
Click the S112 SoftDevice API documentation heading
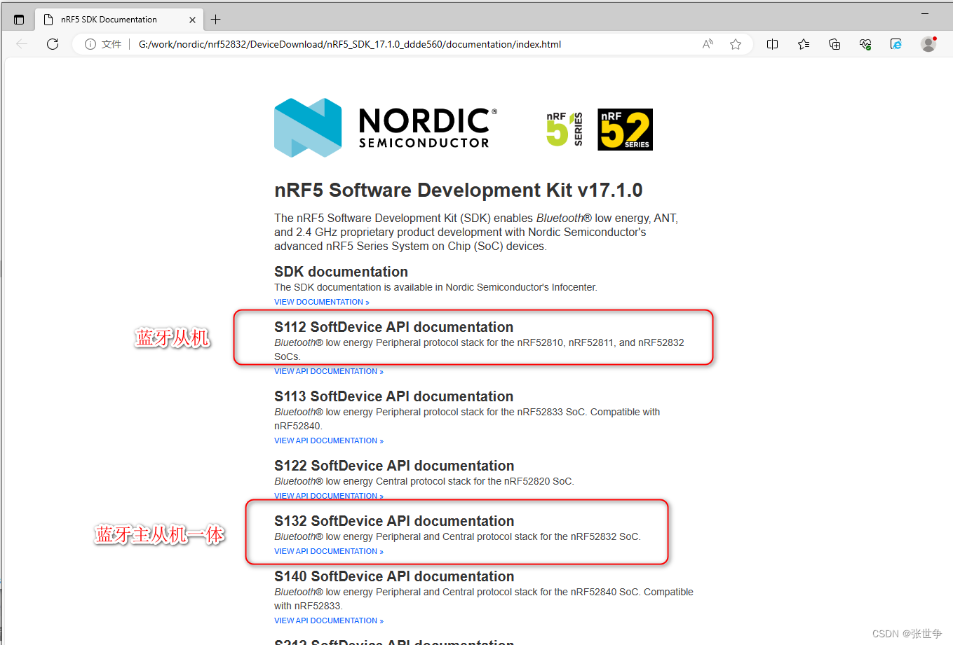pyautogui.click(x=393, y=327)
